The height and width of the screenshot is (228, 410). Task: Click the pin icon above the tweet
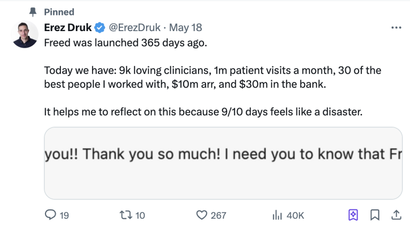(33, 12)
